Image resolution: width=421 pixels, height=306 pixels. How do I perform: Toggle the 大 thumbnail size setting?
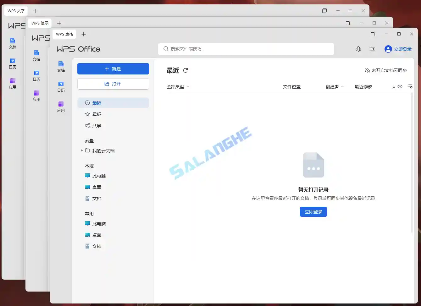click(394, 86)
